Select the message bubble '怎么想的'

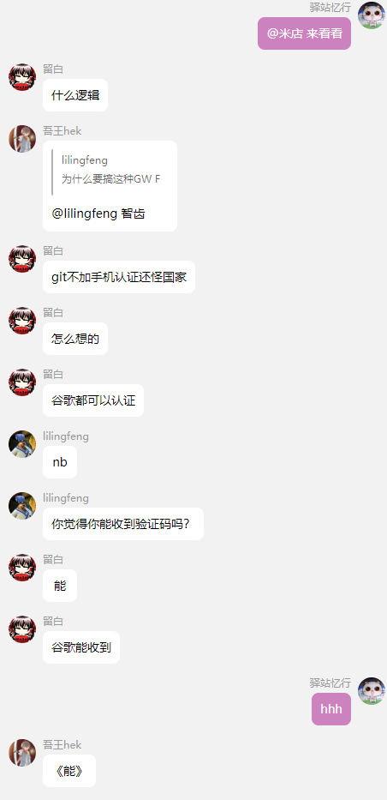coord(75,339)
